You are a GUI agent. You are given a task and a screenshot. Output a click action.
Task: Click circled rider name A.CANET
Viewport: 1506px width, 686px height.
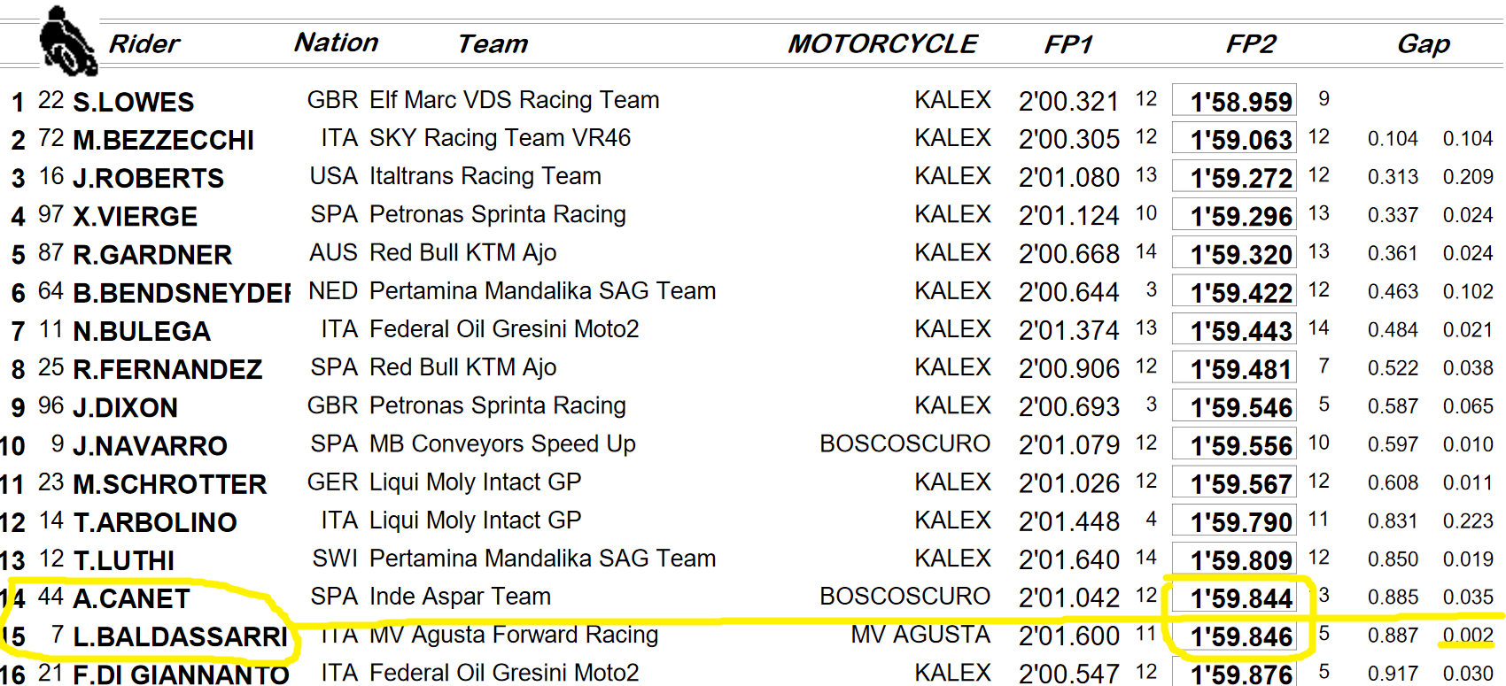131,598
